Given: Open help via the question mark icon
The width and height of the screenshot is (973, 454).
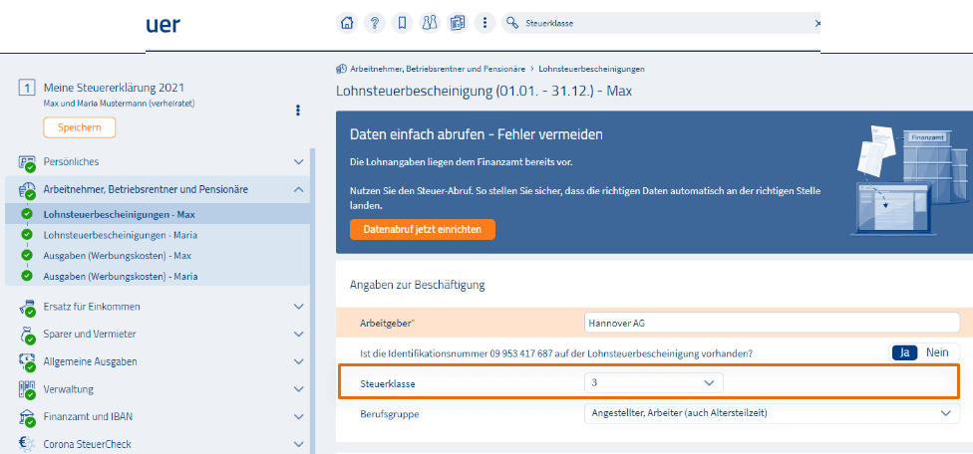Looking at the screenshot, I should click(375, 23).
